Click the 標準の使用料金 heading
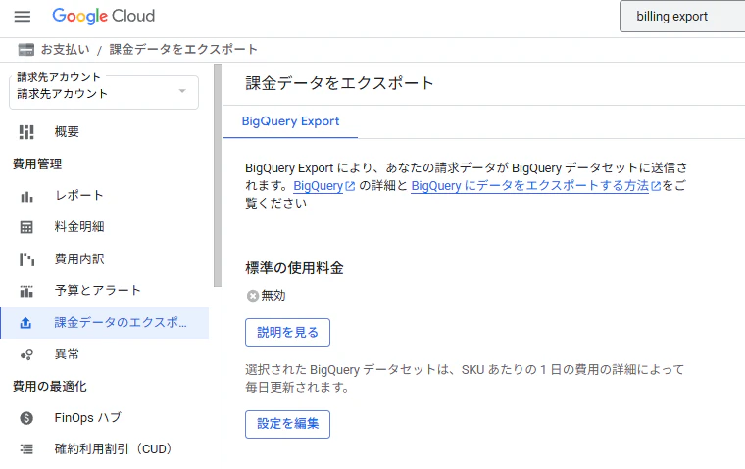Image resolution: width=745 pixels, height=469 pixels. coord(294,268)
